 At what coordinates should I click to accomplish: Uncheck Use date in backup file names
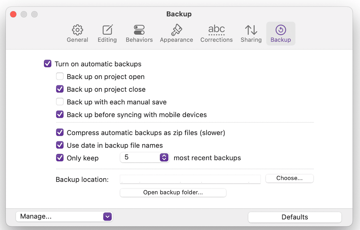pyautogui.click(x=60, y=145)
